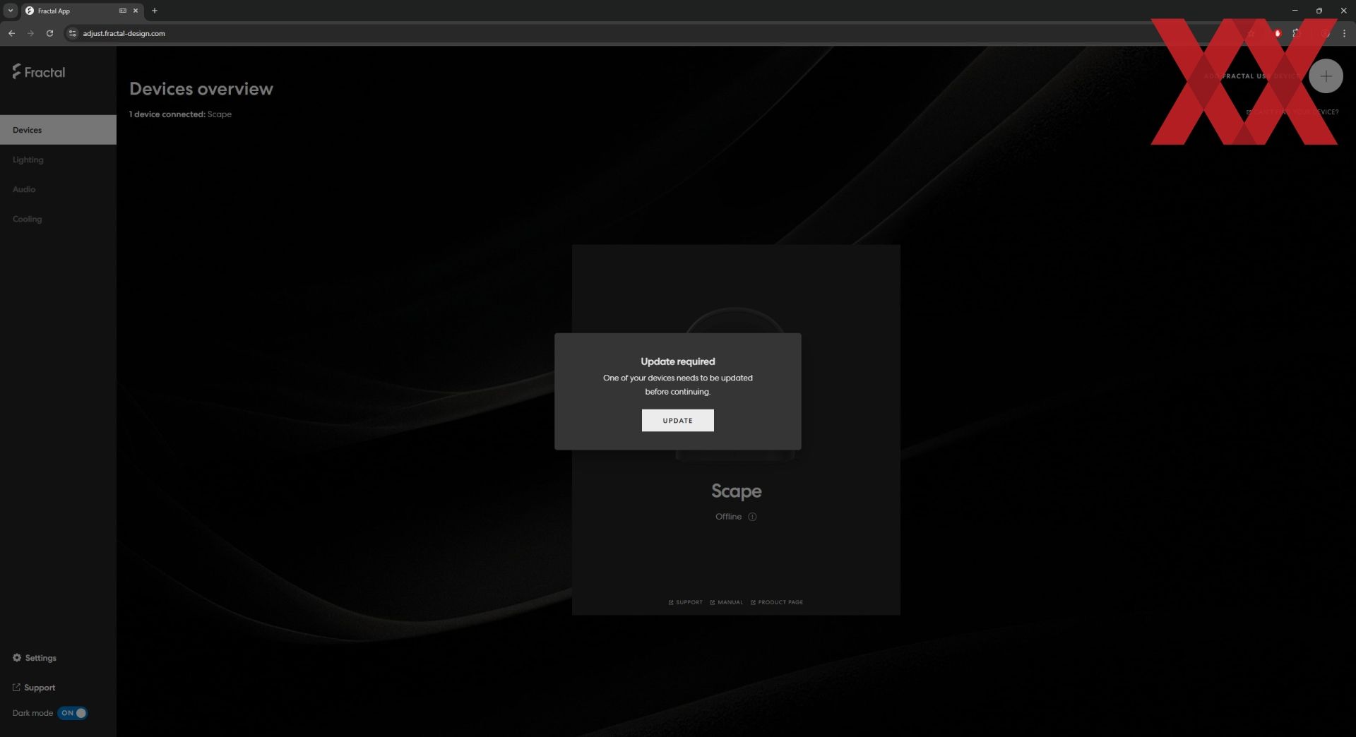Click the add device plus button

click(x=1326, y=76)
